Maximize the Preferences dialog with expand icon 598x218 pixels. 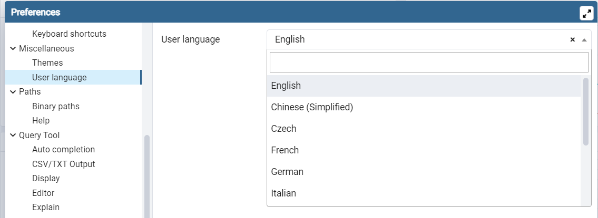(586, 13)
